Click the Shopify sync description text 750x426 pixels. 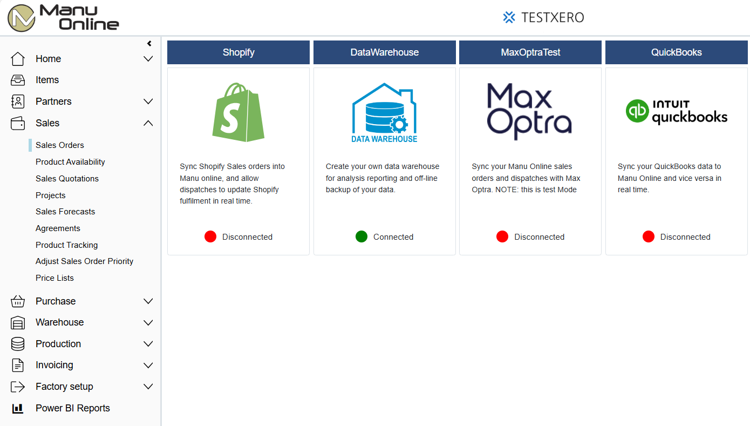click(233, 184)
